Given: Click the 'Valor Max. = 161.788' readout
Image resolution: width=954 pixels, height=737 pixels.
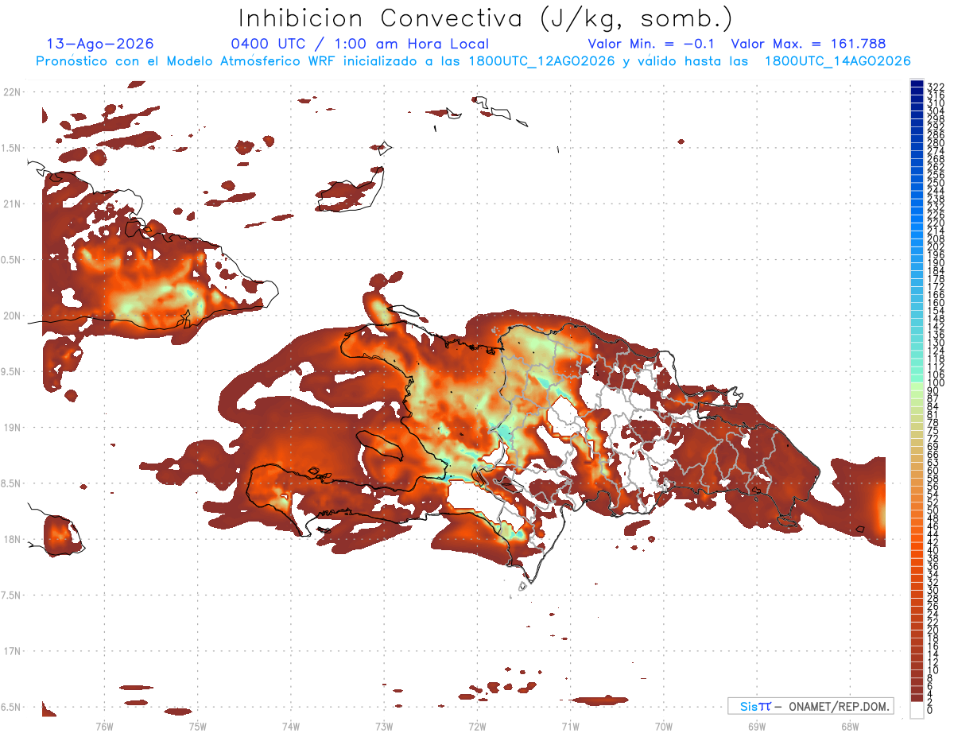Looking at the screenshot, I should 809,45.
